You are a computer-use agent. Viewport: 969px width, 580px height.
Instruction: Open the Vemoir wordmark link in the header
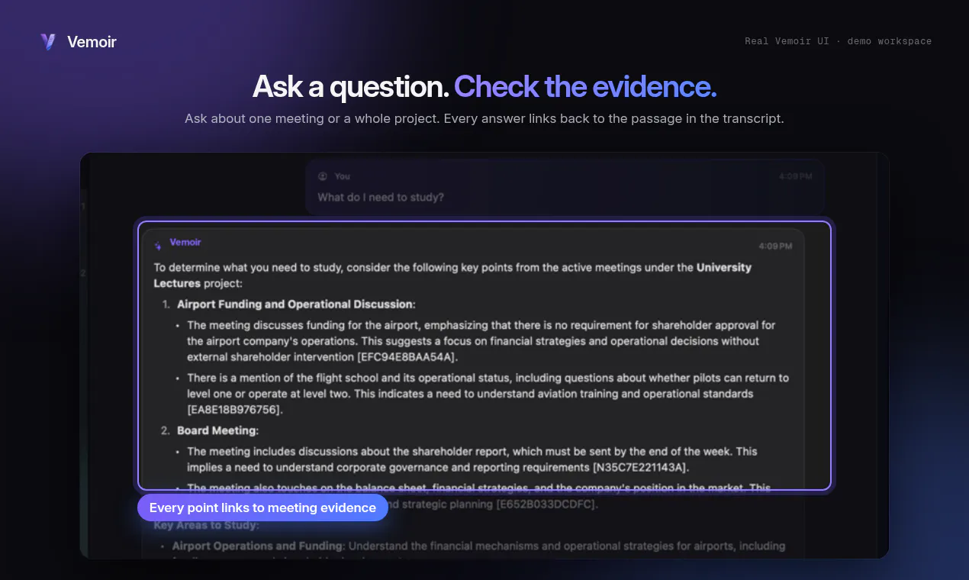[92, 42]
